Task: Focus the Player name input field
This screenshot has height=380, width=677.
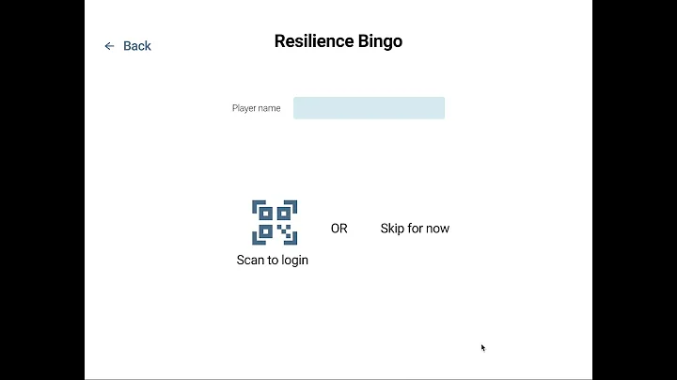Action: pos(369,108)
